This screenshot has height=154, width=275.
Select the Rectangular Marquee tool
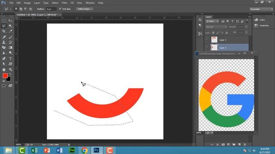tap(4, 21)
